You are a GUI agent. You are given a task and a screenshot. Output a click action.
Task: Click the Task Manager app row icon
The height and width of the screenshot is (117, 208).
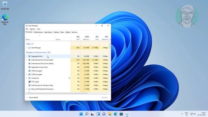pos(30,48)
